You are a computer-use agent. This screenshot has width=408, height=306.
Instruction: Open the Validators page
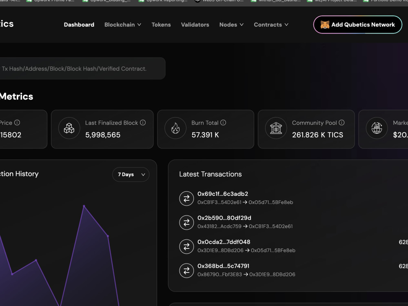pyautogui.click(x=195, y=25)
